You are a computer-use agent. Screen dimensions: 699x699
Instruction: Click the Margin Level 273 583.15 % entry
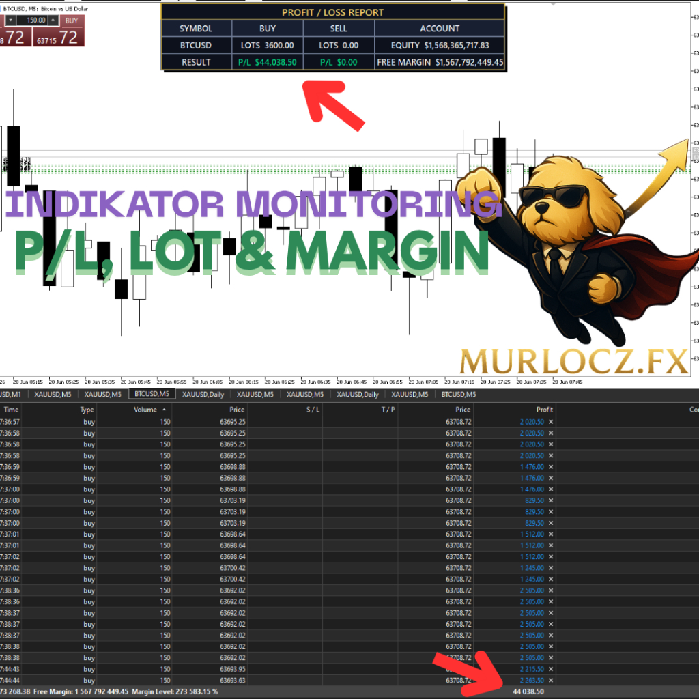tap(175, 691)
